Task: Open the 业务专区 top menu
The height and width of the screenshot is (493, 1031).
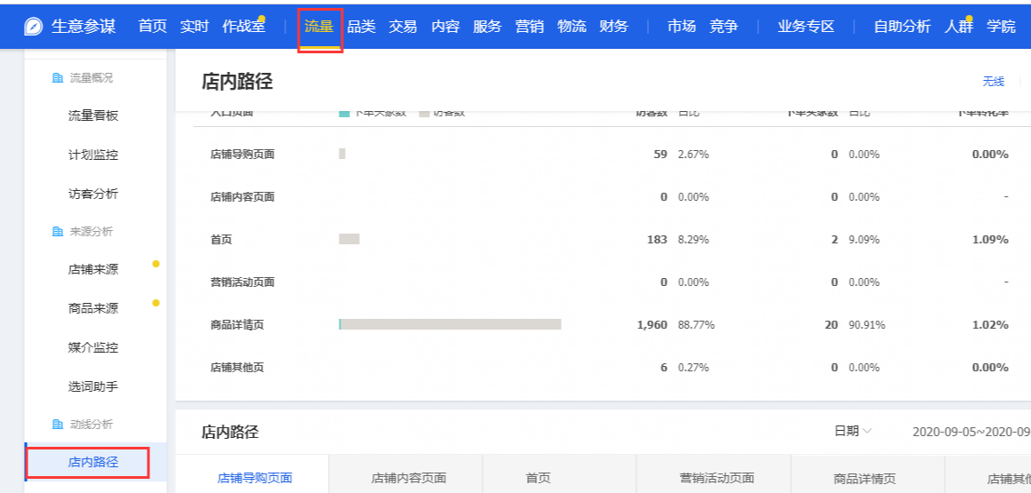Action: [x=805, y=27]
